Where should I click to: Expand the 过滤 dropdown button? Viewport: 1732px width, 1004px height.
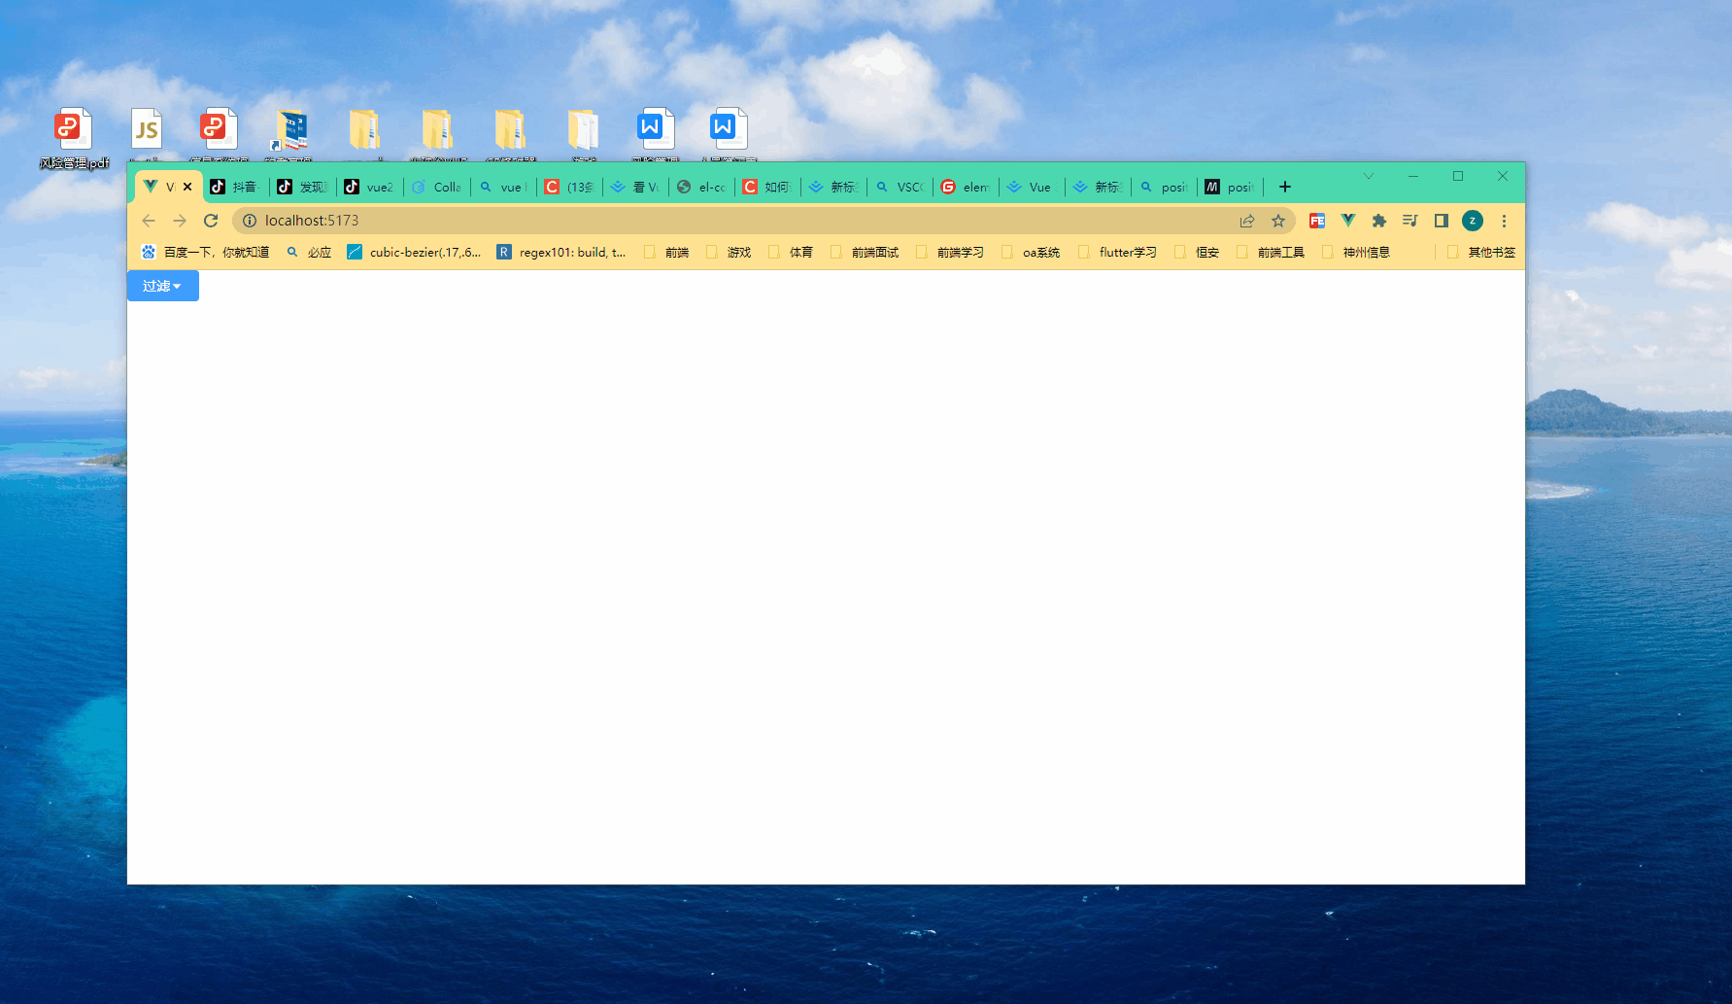[162, 286]
